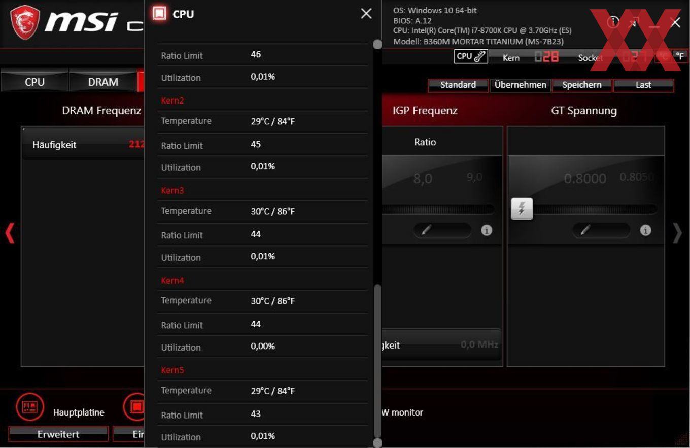Click Kern5 Ratio Limit value 43

point(256,413)
